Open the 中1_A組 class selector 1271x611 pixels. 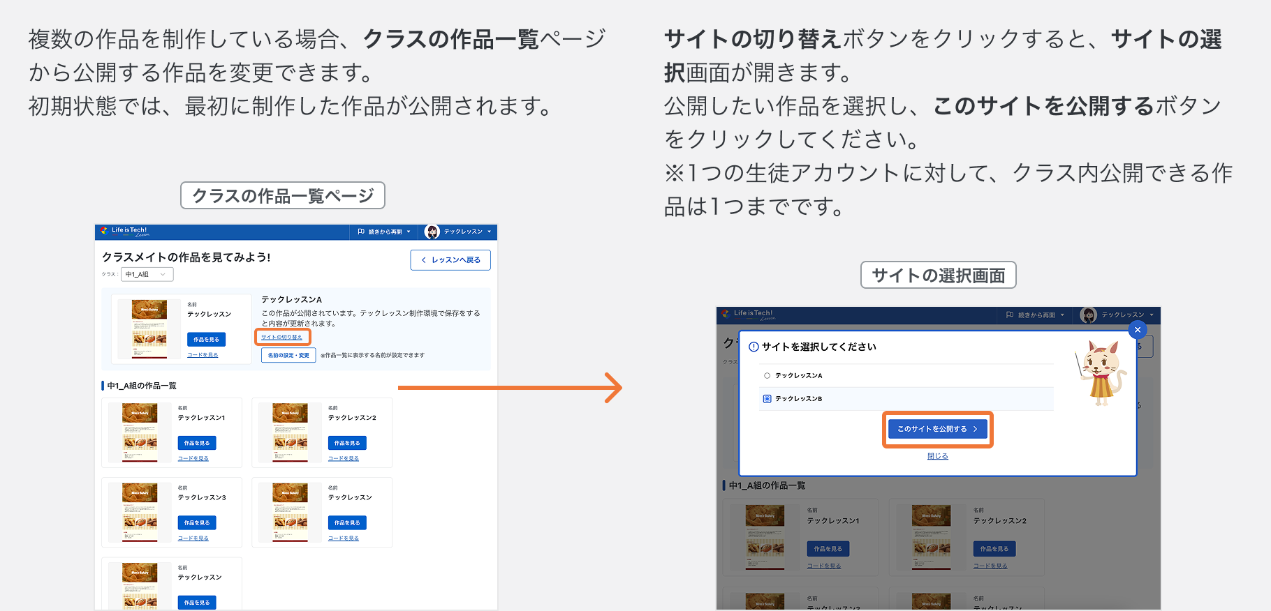[147, 274]
